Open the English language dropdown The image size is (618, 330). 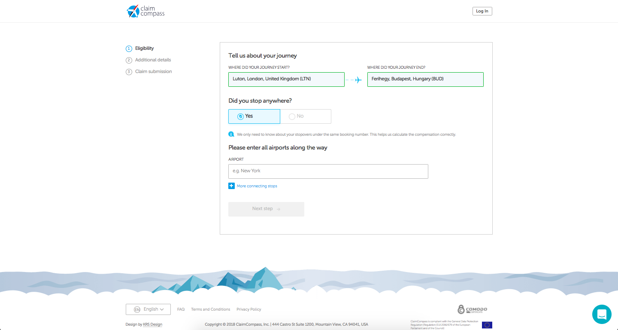(x=148, y=309)
